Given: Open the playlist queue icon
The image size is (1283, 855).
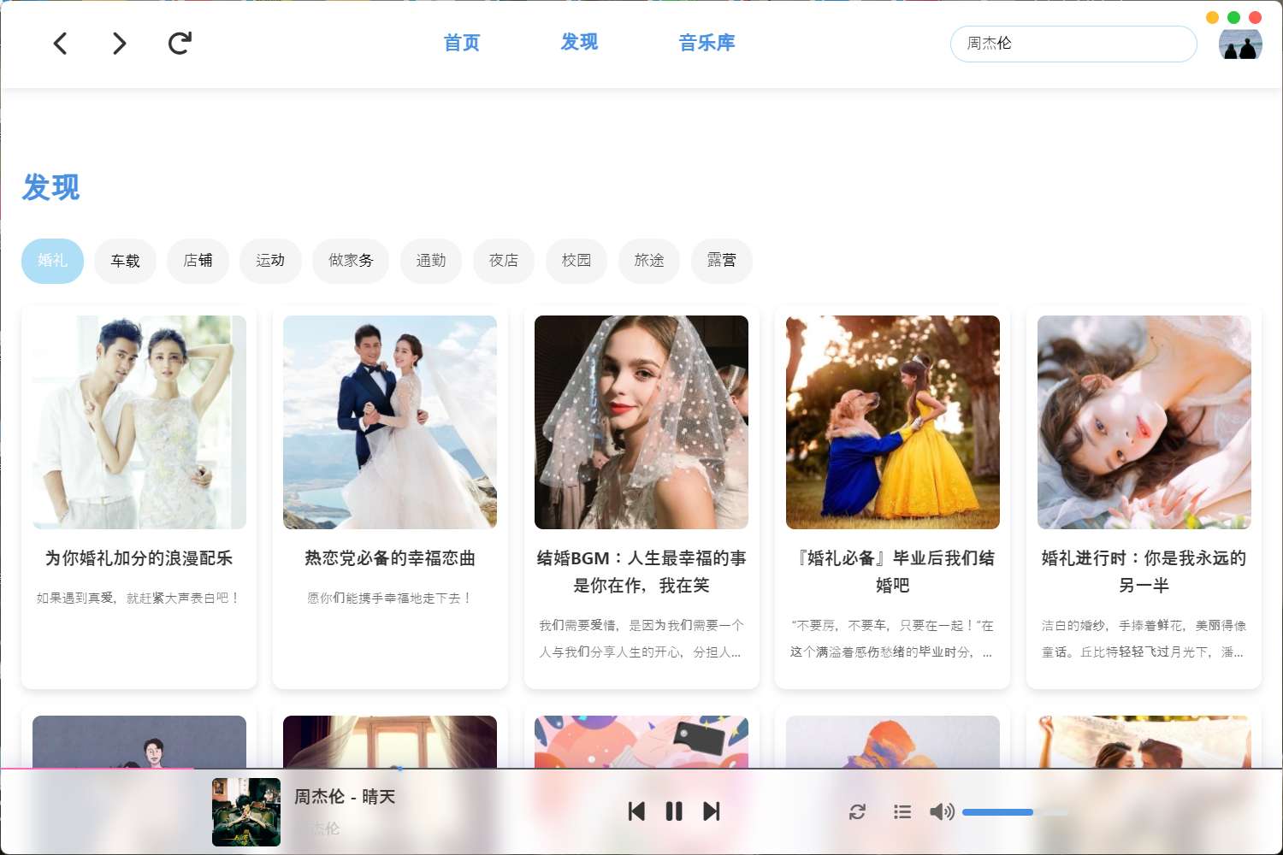Looking at the screenshot, I should click(x=902, y=811).
